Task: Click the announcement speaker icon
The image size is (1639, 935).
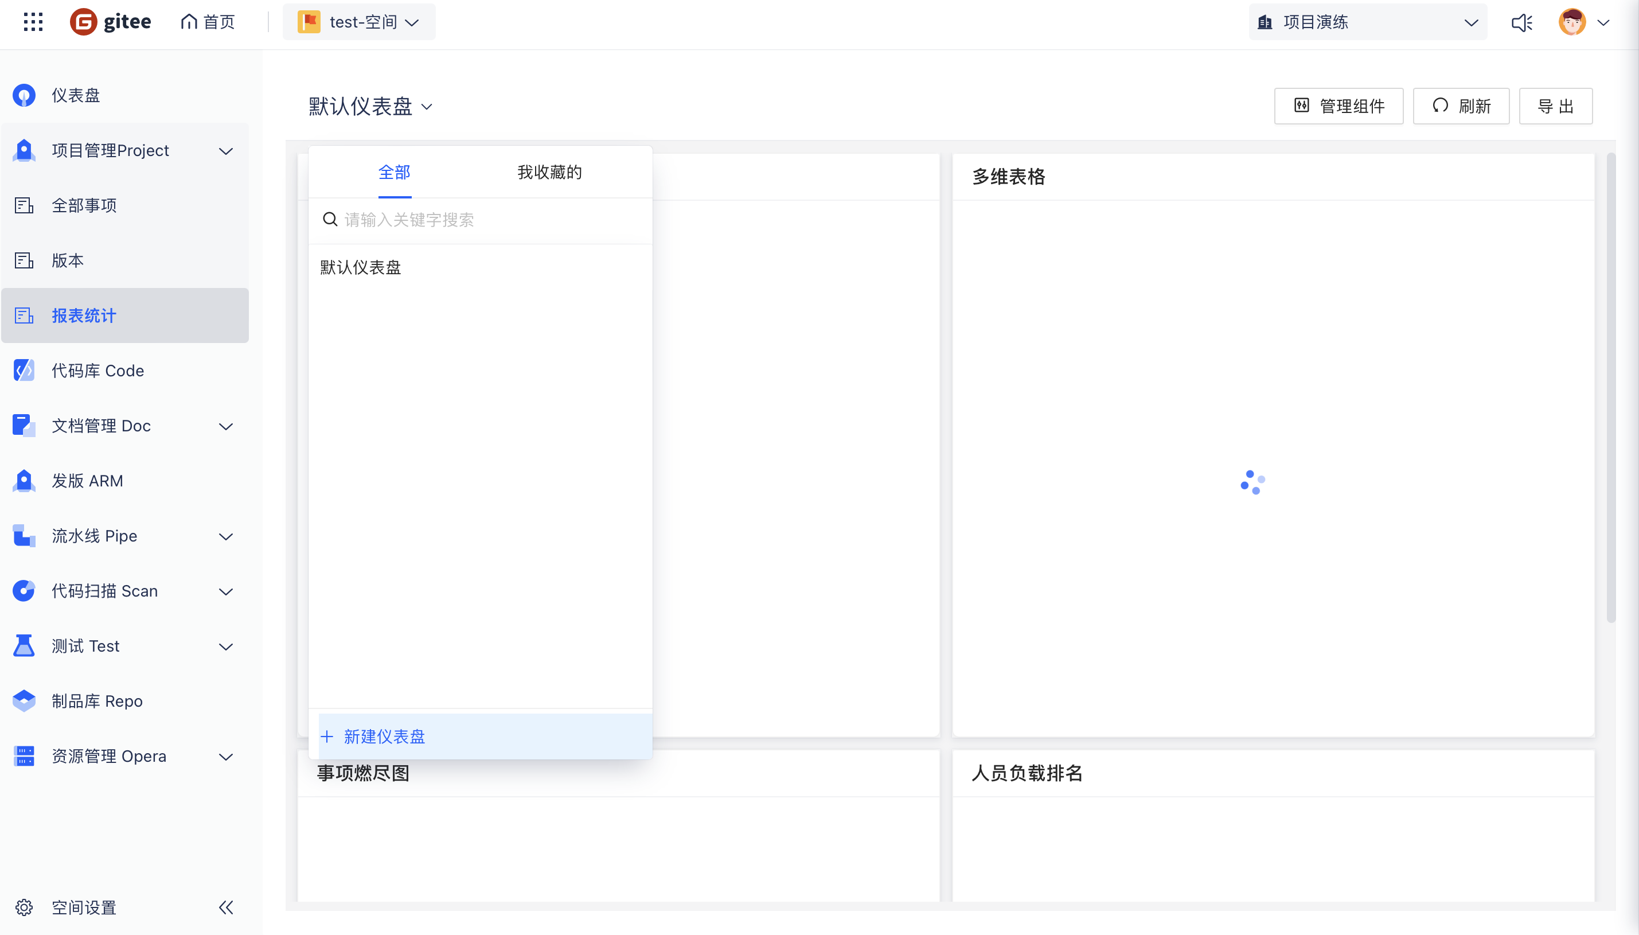Action: tap(1521, 22)
